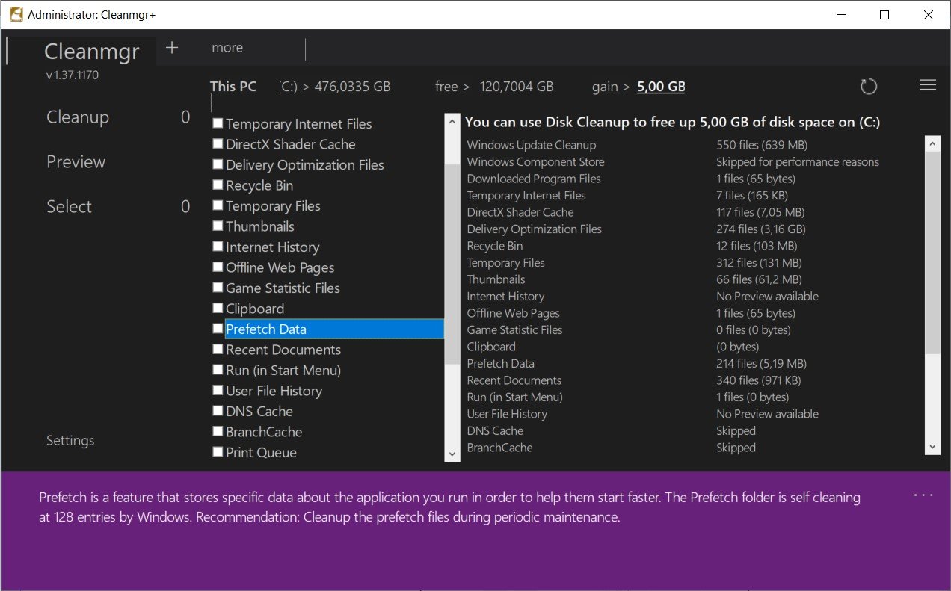The image size is (951, 591).
Task: Click the checklist scrollbar thumb
Action: (x=452, y=264)
